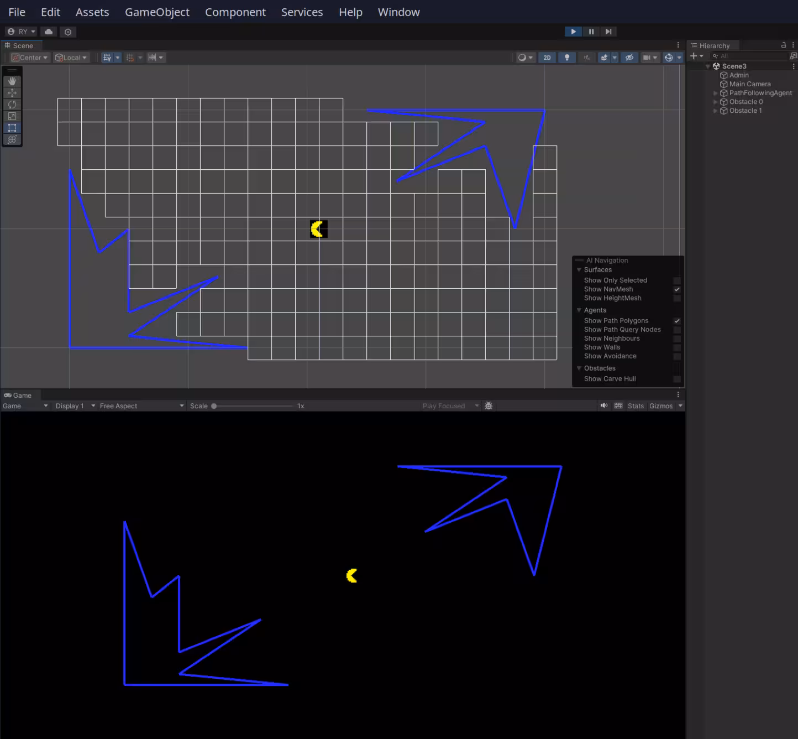Toggle grid snapping icon
The height and width of the screenshot is (739, 798).
(x=130, y=58)
